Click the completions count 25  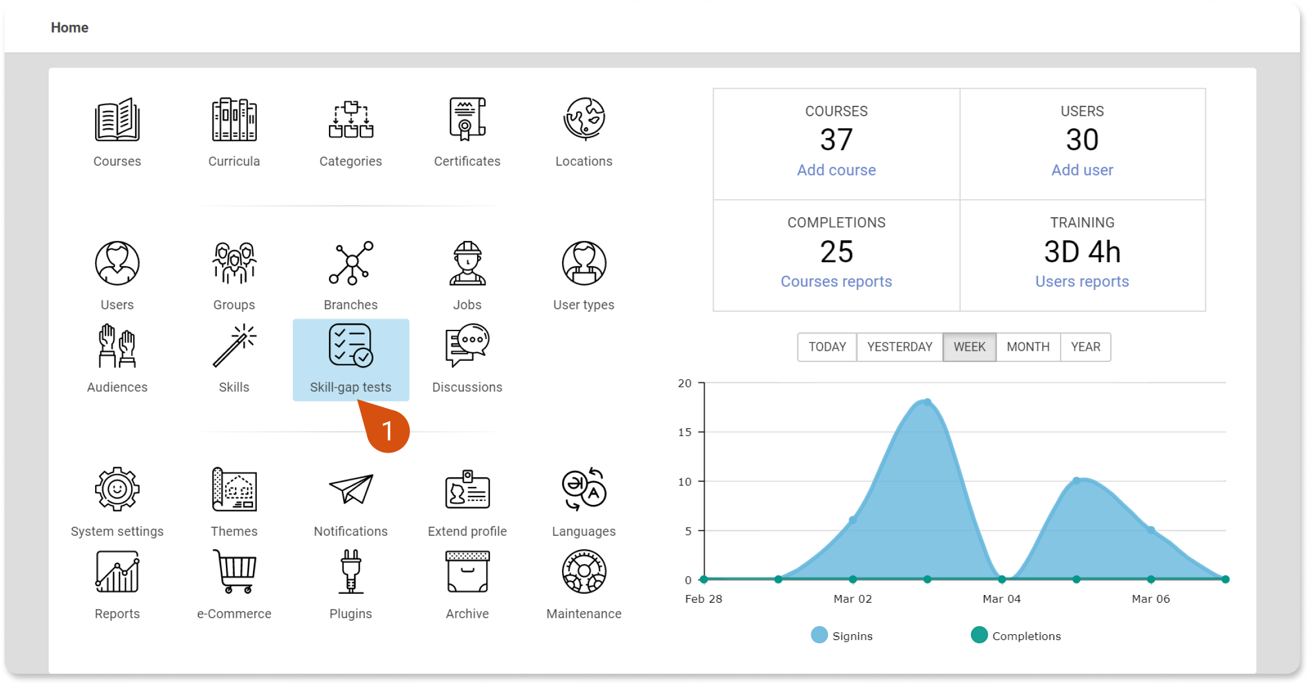pyautogui.click(x=836, y=252)
